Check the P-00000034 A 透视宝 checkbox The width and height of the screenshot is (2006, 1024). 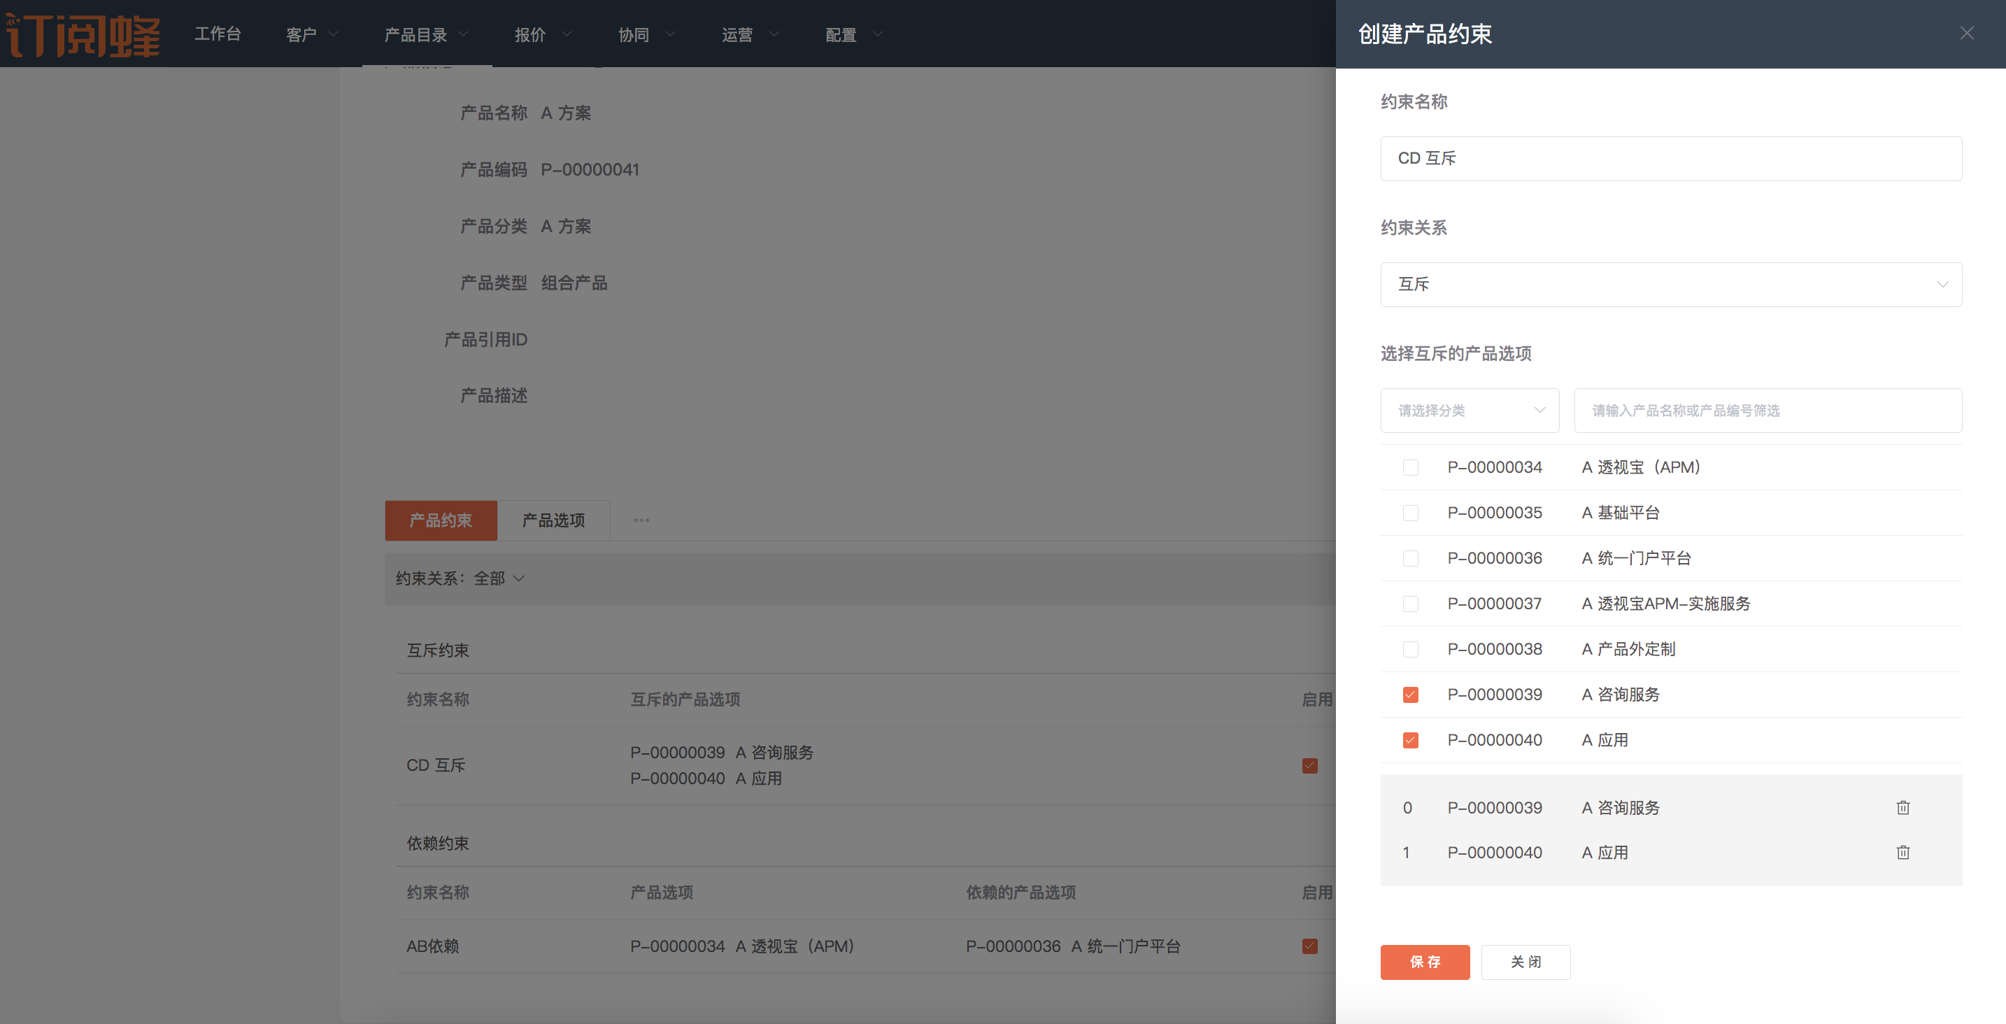1410,467
